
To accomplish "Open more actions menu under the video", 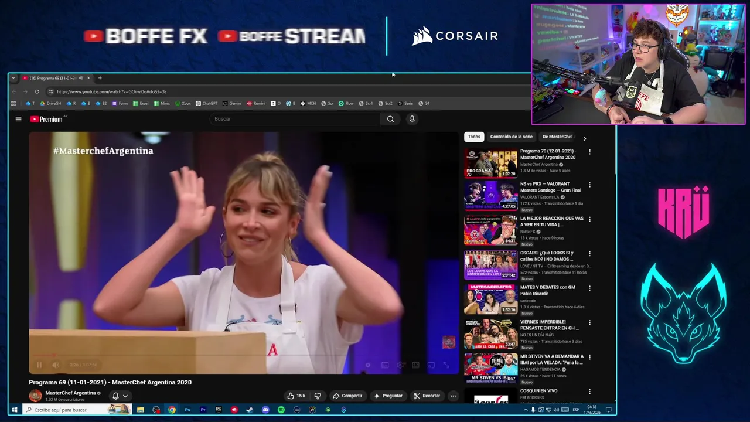I will tap(453, 396).
